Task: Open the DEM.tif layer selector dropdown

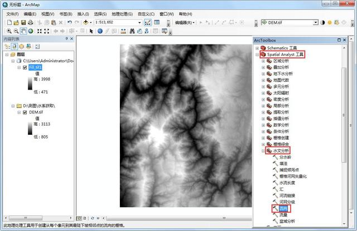Action: 315,22
